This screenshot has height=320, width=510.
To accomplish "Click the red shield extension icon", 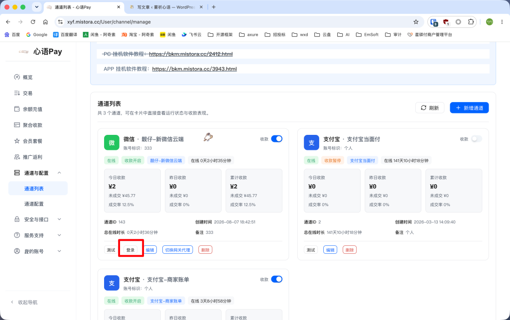I will [446, 22].
